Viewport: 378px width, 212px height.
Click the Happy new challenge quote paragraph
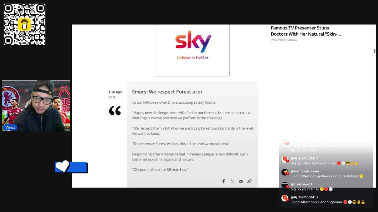coord(191,115)
